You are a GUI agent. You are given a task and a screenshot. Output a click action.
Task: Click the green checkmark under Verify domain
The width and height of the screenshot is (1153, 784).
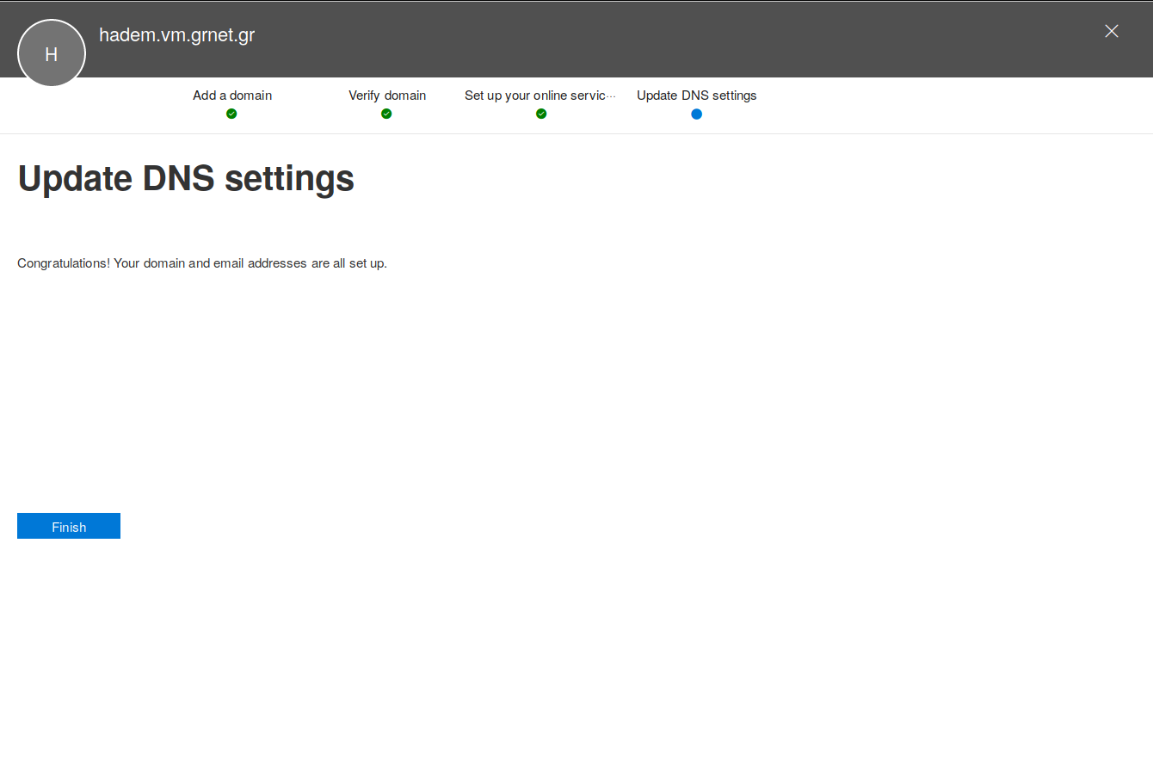tap(386, 114)
